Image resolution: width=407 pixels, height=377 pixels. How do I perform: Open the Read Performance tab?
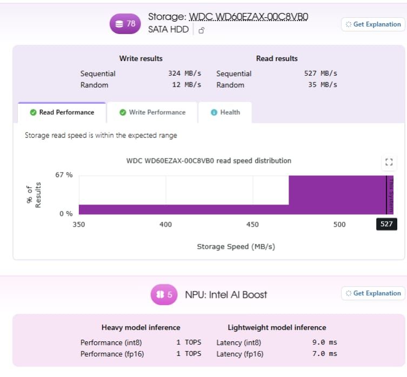tap(62, 113)
